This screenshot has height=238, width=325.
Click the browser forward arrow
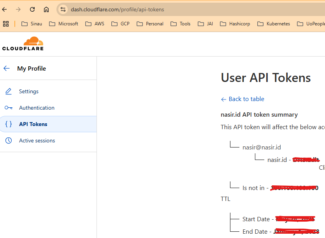tap(18, 9)
